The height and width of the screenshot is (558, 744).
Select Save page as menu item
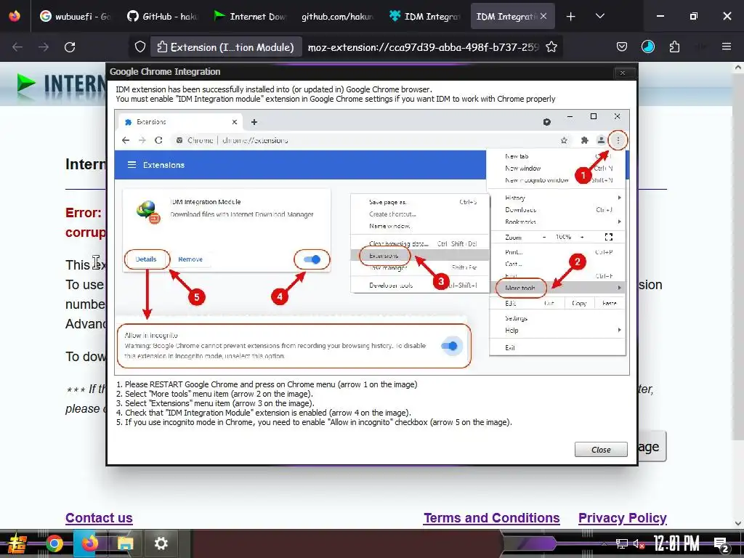pos(388,202)
